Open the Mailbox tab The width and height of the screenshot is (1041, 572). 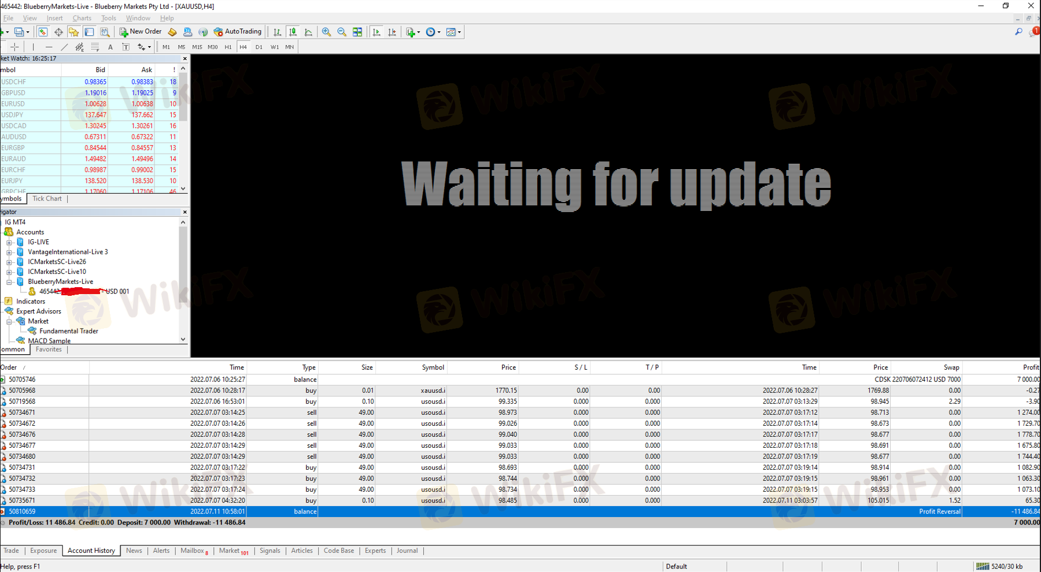(194, 551)
